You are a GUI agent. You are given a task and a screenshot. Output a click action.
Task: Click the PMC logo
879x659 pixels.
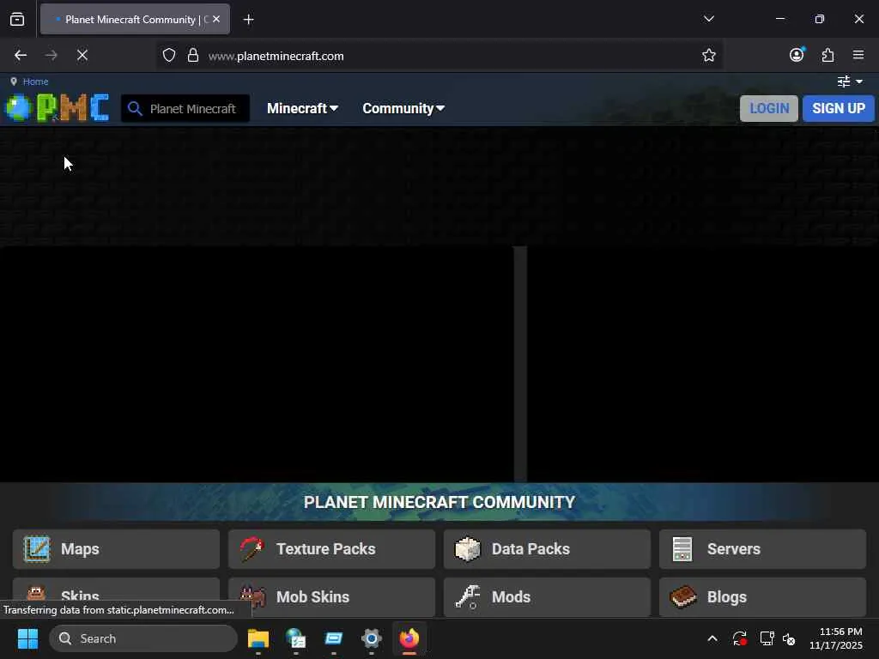(x=57, y=107)
